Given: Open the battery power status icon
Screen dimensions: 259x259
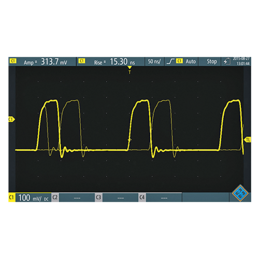Looking at the screenshot, I should [227, 62].
